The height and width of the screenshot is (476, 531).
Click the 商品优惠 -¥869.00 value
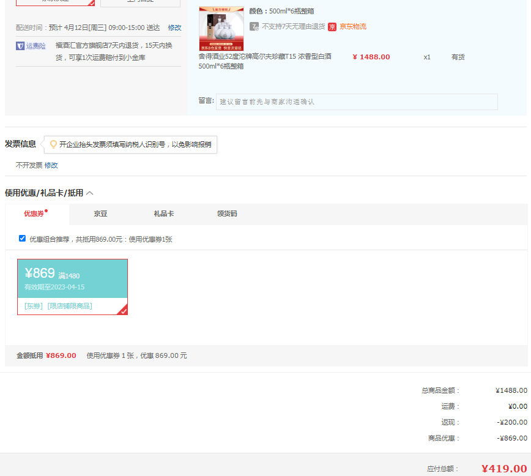512,438
